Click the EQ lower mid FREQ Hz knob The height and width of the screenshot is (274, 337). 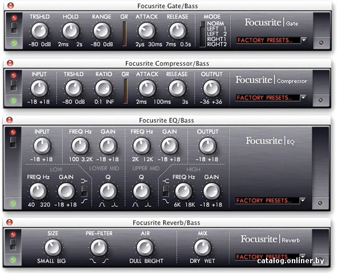[80, 146]
